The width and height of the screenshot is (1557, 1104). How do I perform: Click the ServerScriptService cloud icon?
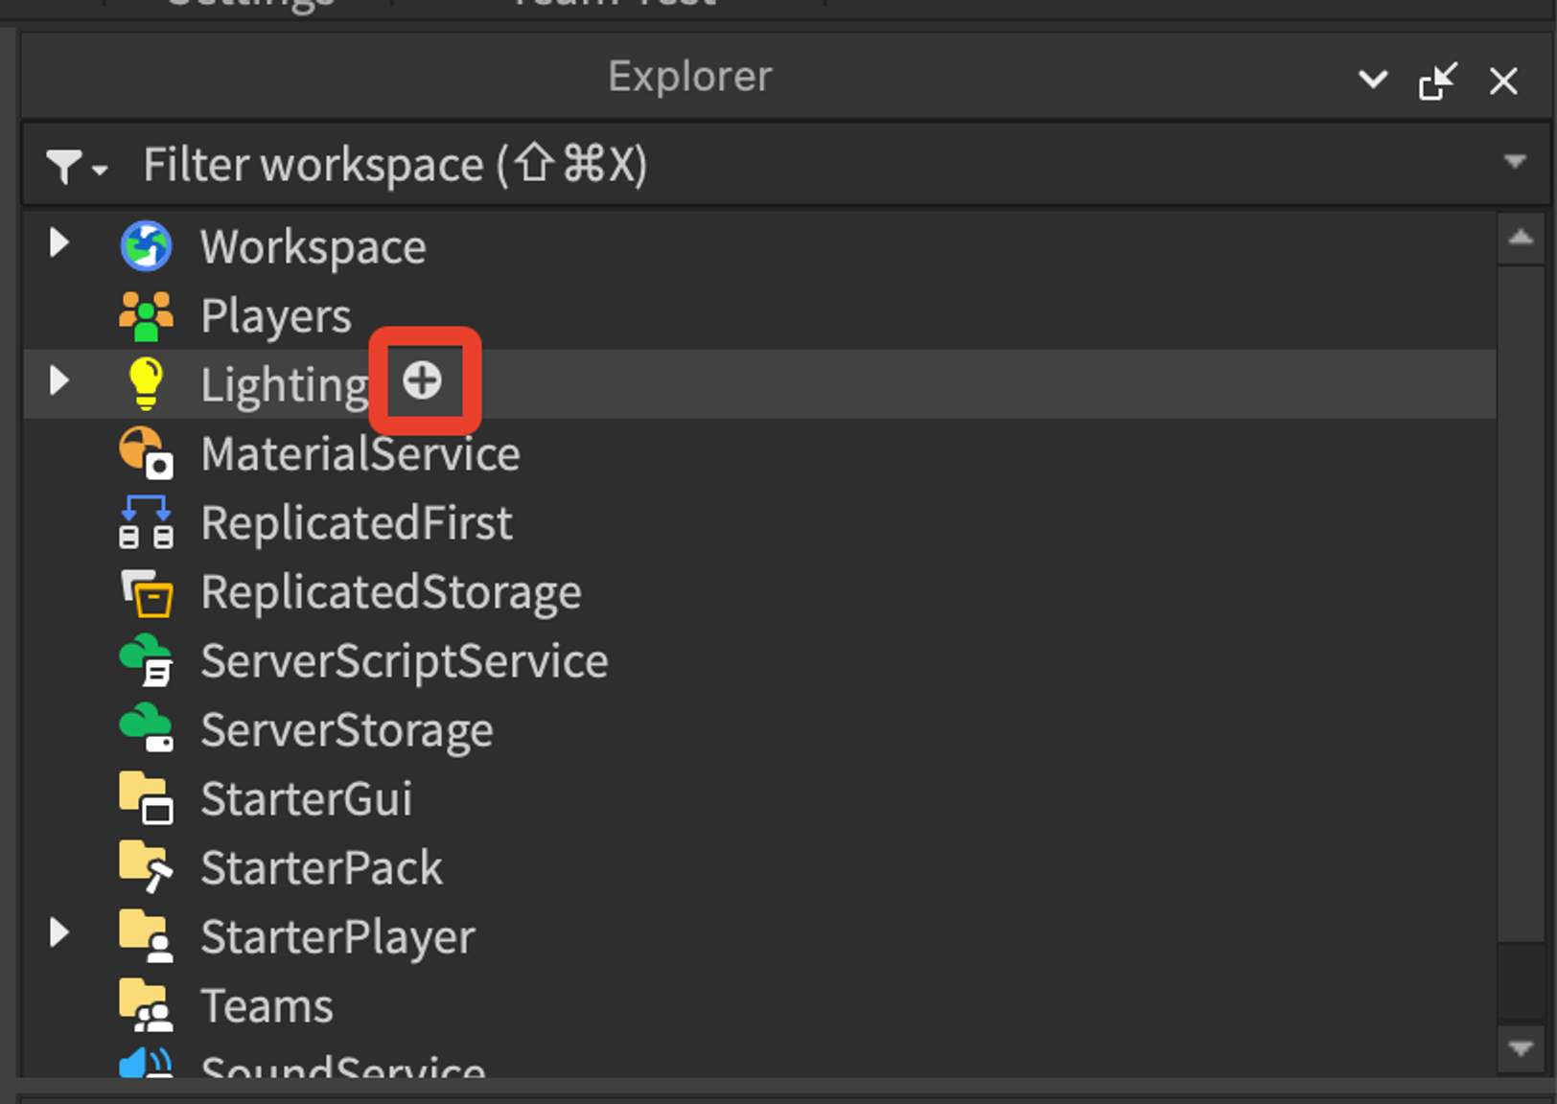146,660
